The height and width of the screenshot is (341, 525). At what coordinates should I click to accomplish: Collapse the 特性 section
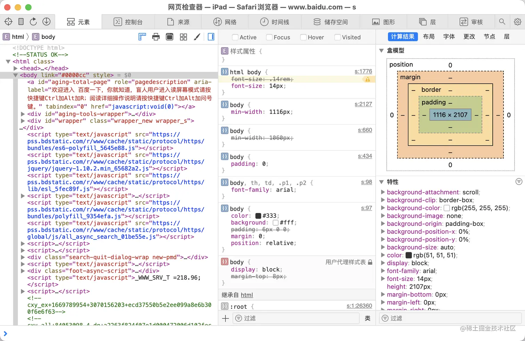point(381,182)
